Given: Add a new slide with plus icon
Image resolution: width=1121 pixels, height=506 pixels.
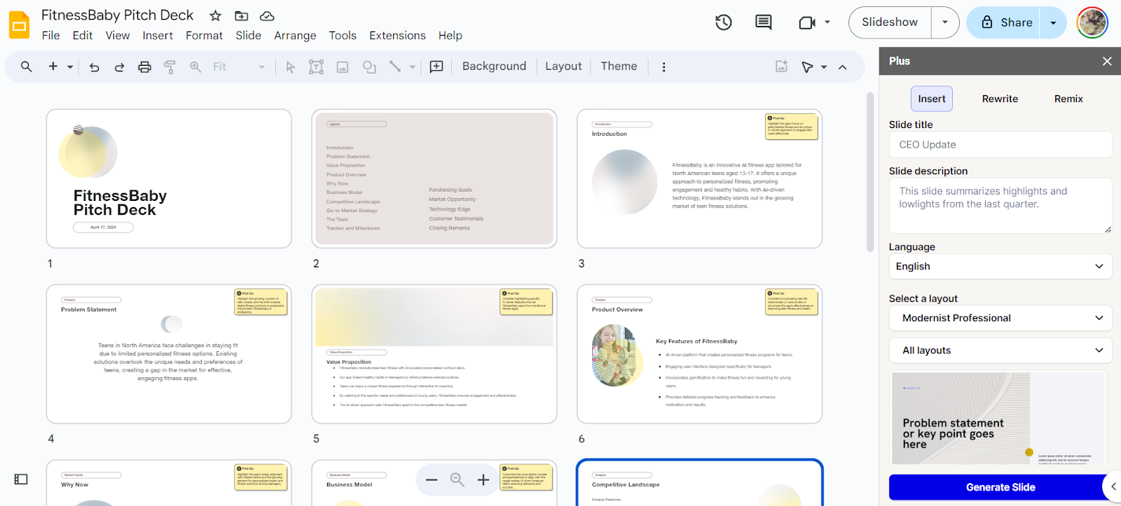Looking at the screenshot, I should [x=53, y=66].
